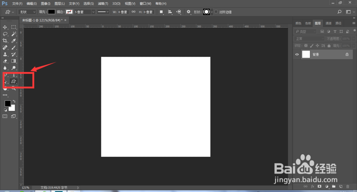The width and height of the screenshot is (357, 192).
Task: Open the stroke line type dropdown
Action: pyautogui.click(x=103, y=12)
